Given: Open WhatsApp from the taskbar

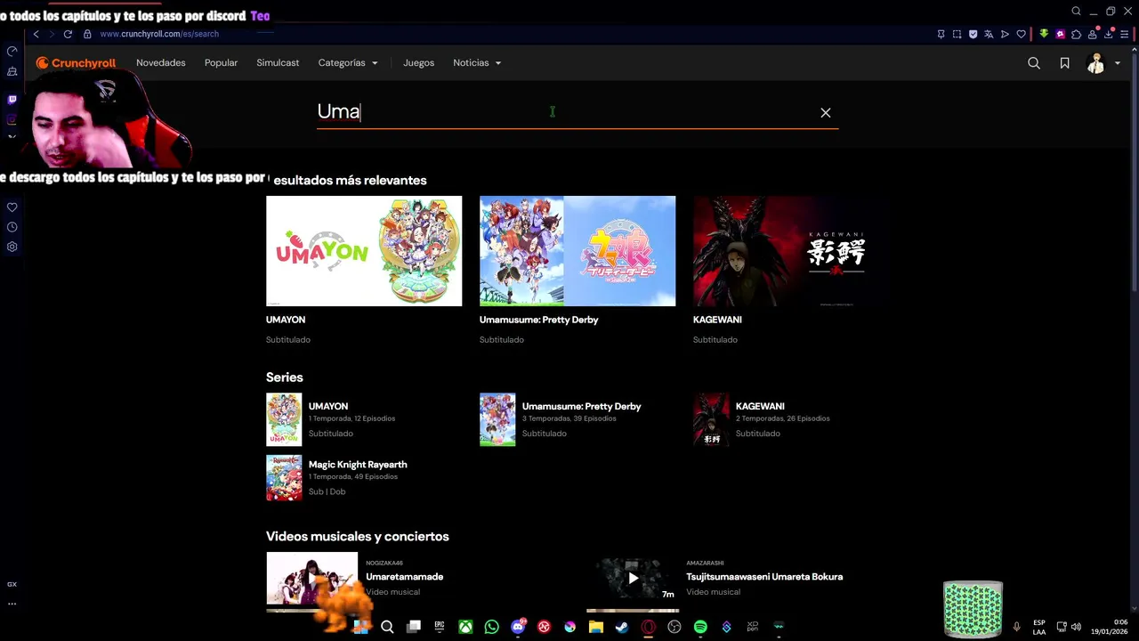Looking at the screenshot, I should [491, 627].
